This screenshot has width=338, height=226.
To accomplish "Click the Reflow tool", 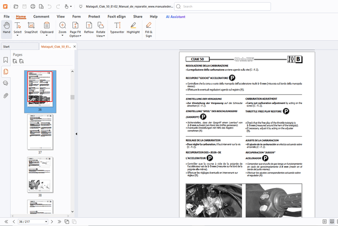I will (x=89, y=28).
